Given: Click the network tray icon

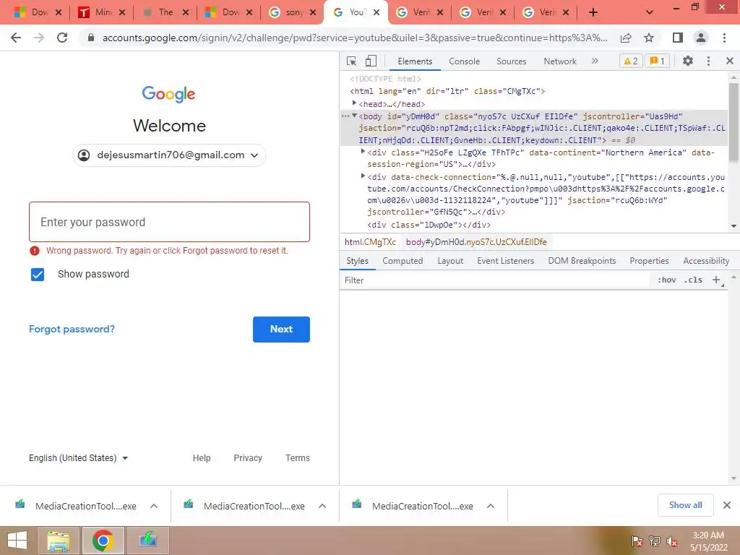Looking at the screenshot, I should coord(655,541).
